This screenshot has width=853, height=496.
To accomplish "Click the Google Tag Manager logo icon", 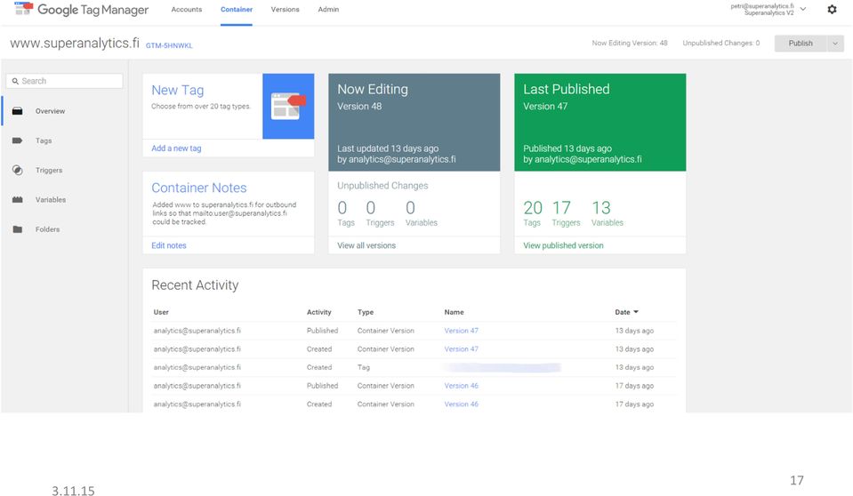I will click(23, 8).
